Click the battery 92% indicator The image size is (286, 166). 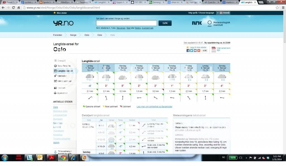pos(233,158)
